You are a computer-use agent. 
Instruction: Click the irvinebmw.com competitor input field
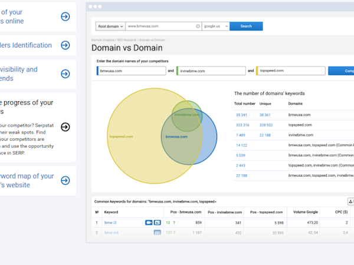point(211,71)
